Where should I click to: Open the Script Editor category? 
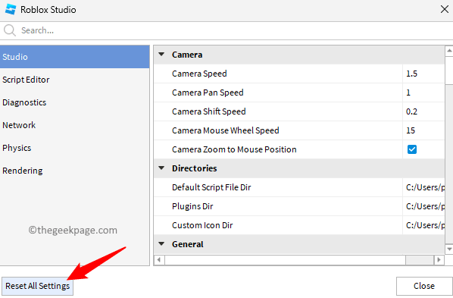pos(74,80)
